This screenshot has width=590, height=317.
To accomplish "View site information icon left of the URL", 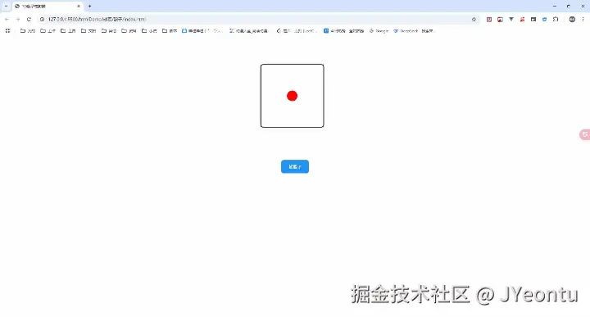I will pyautogui.click(x=42, y=19).
